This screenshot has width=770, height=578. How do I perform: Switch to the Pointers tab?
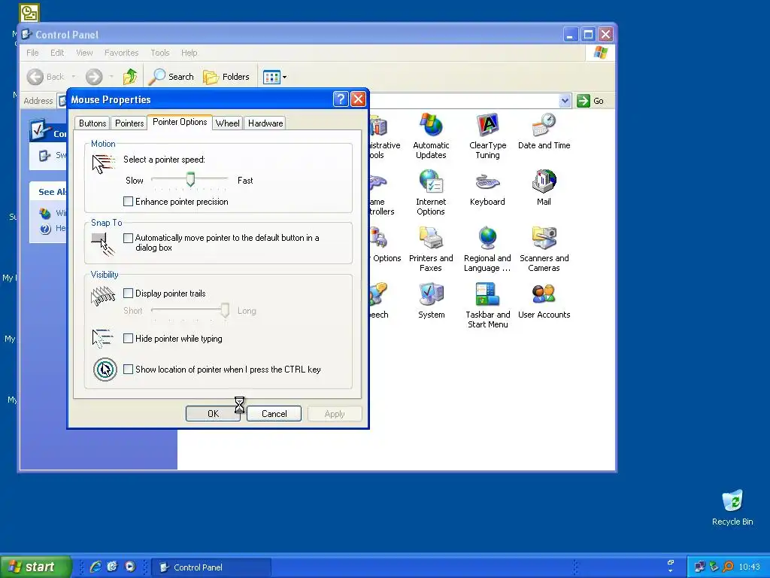129,123
